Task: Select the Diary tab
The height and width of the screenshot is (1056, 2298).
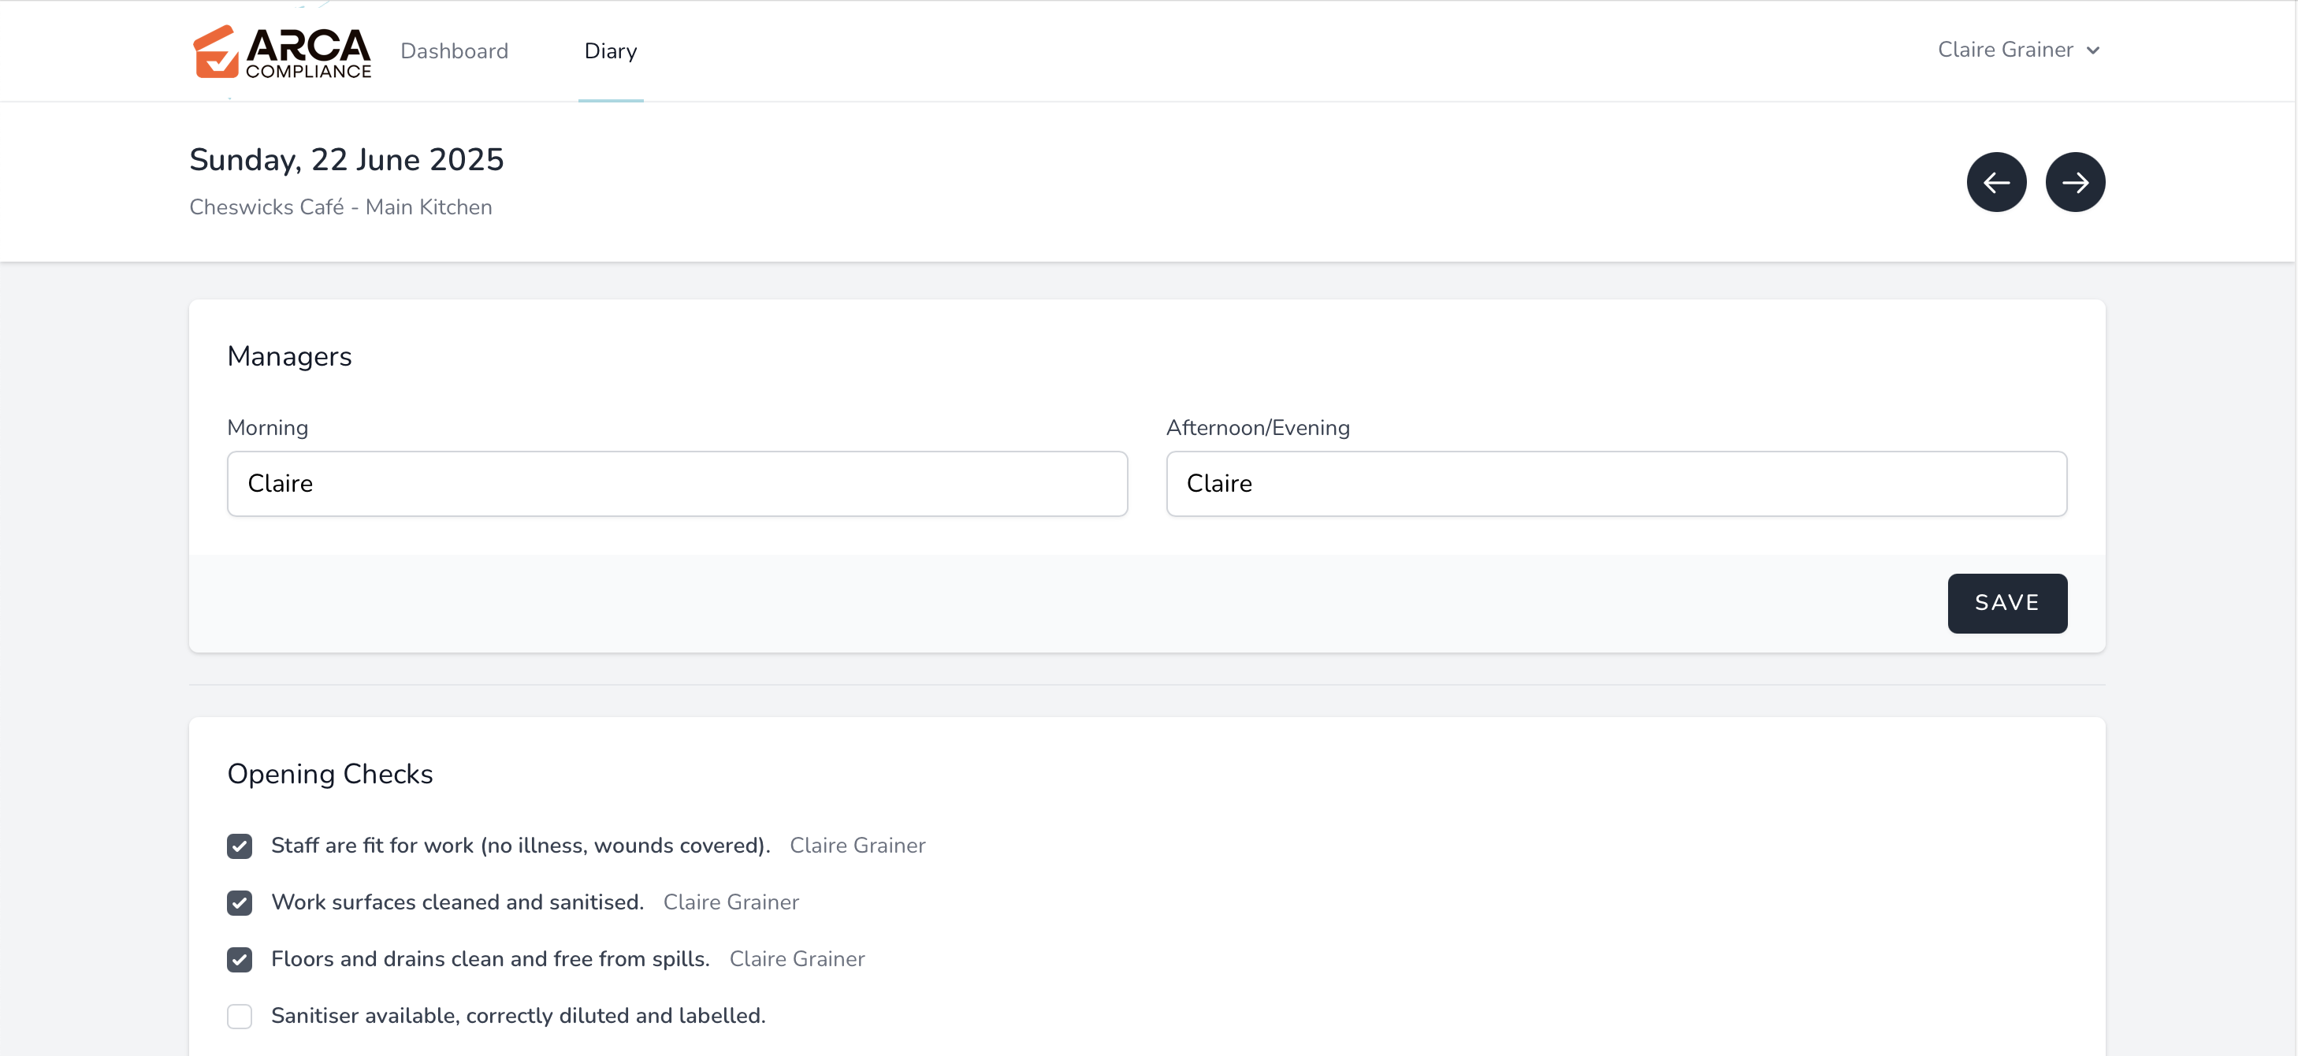Action: (610, 51)
